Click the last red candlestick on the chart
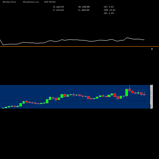Viewport: 159px width, 159px height. point(144,94)
